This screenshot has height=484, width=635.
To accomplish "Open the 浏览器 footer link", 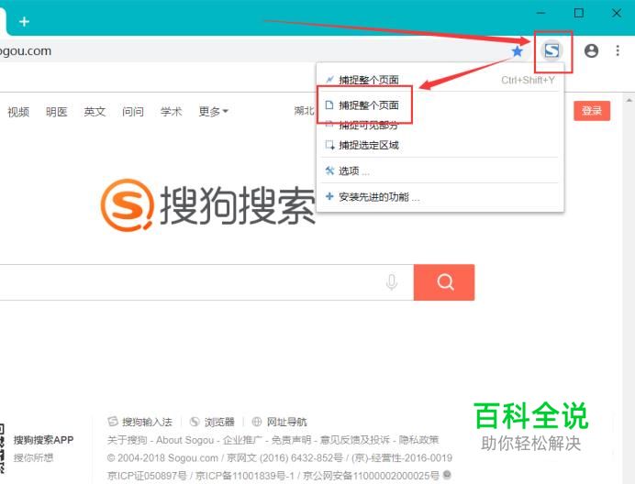I will pos(212,422).
